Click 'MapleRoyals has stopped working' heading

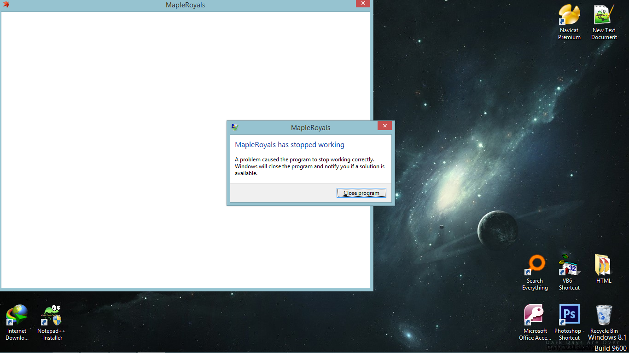[289, 145]
